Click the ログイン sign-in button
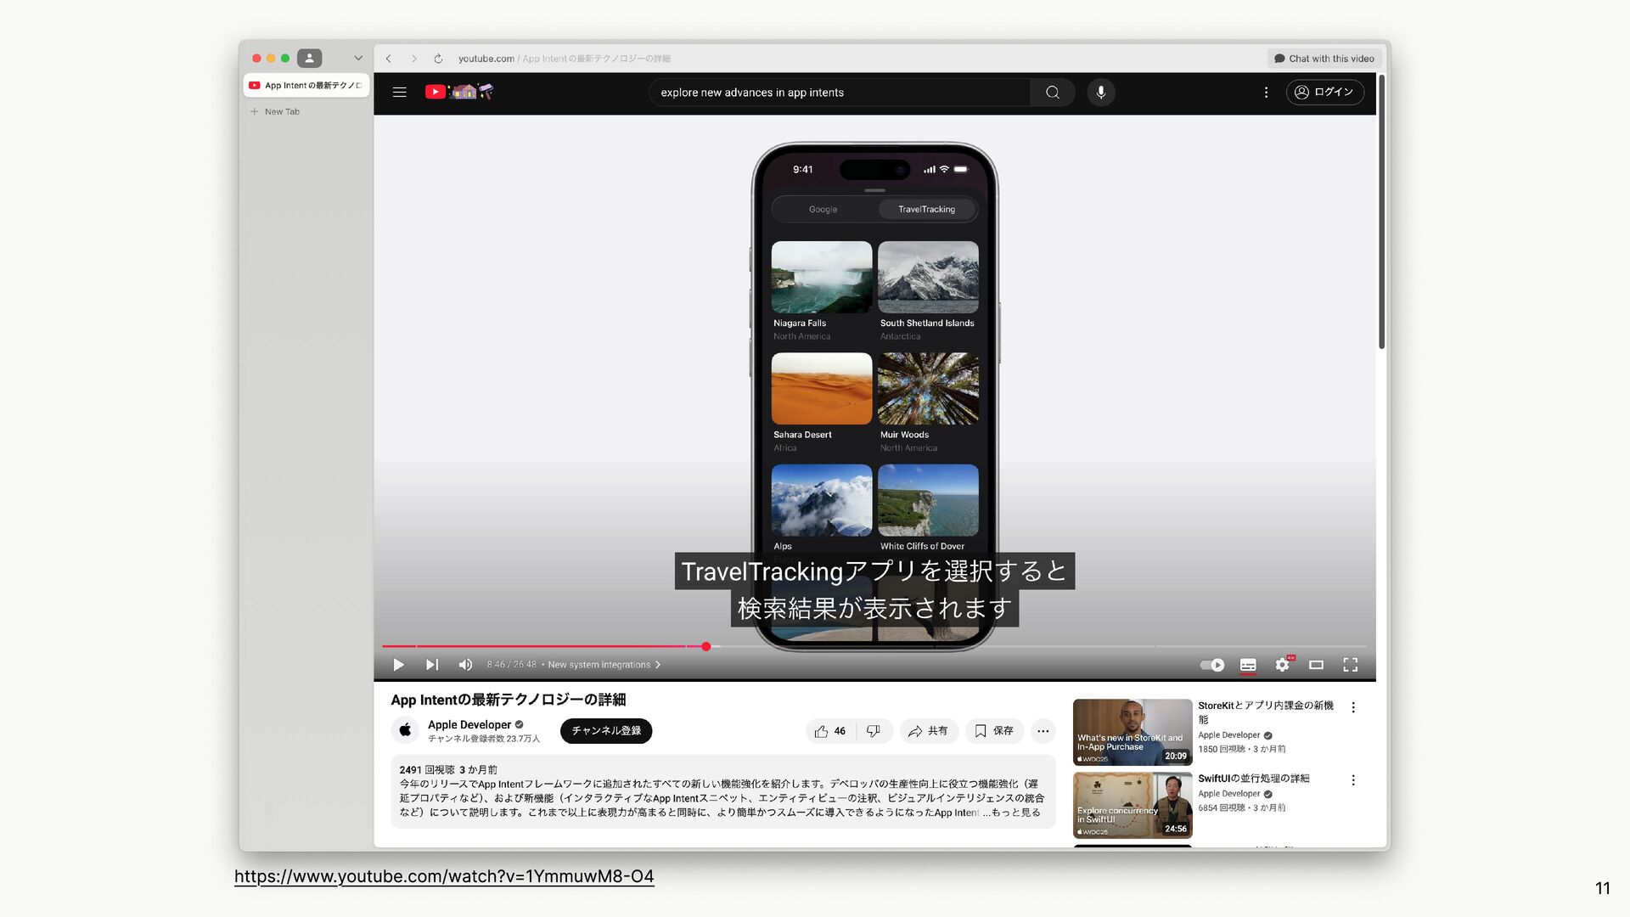 click(1324, 93)
